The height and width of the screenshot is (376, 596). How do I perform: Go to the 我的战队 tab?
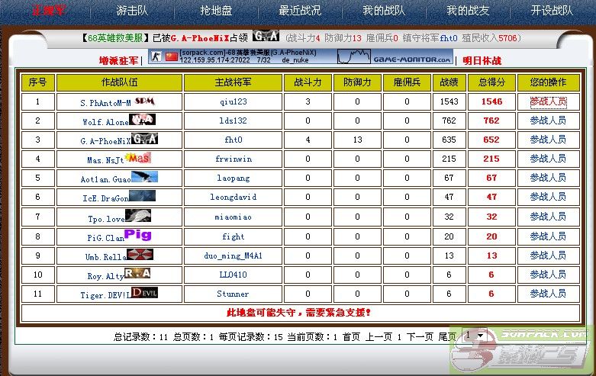tap(383, 11)
